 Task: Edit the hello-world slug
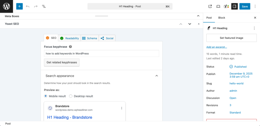tap(236, 84)
